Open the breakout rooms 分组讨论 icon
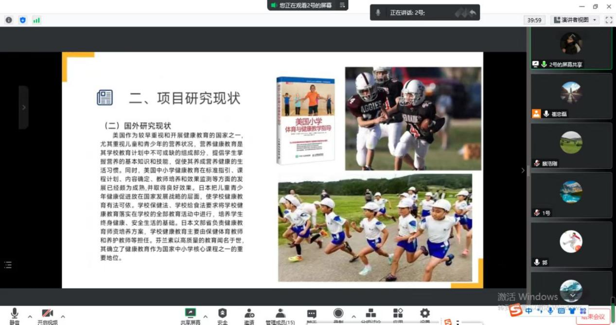 coord(370,314)
